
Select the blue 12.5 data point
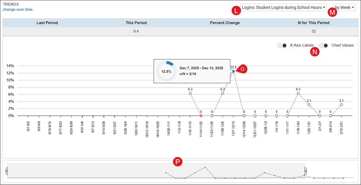click(x=234, y=72)
